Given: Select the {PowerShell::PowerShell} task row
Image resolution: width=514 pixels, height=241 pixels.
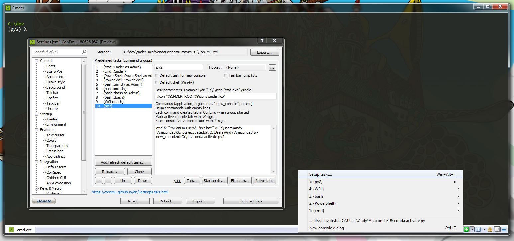Looking at the screenshot, I should coord(123,80).
